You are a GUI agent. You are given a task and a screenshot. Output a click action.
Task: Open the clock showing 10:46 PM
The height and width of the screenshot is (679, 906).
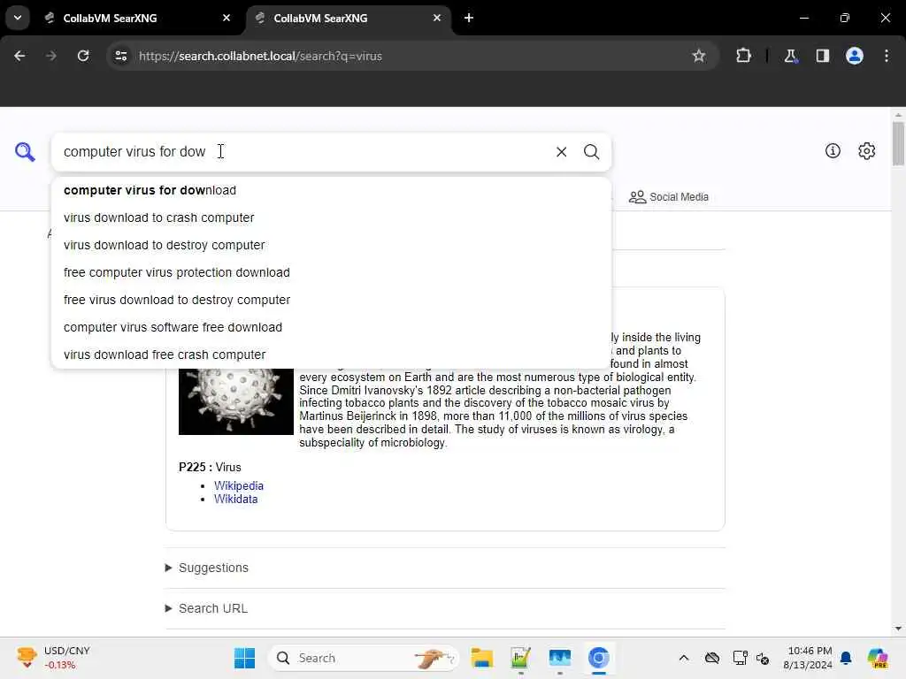click(808, 658)
